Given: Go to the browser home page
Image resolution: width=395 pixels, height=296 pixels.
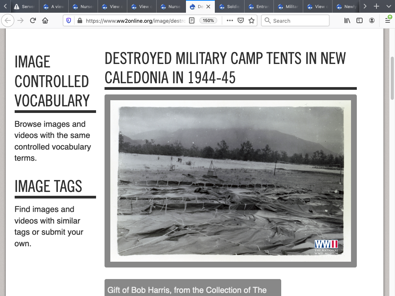Looking at the screenshot, I should tap(45, 21).
